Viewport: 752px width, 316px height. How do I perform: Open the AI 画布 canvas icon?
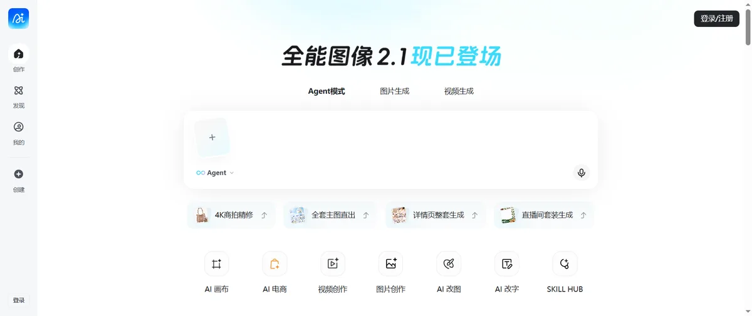pyautogui.click(x=217, y=264)
